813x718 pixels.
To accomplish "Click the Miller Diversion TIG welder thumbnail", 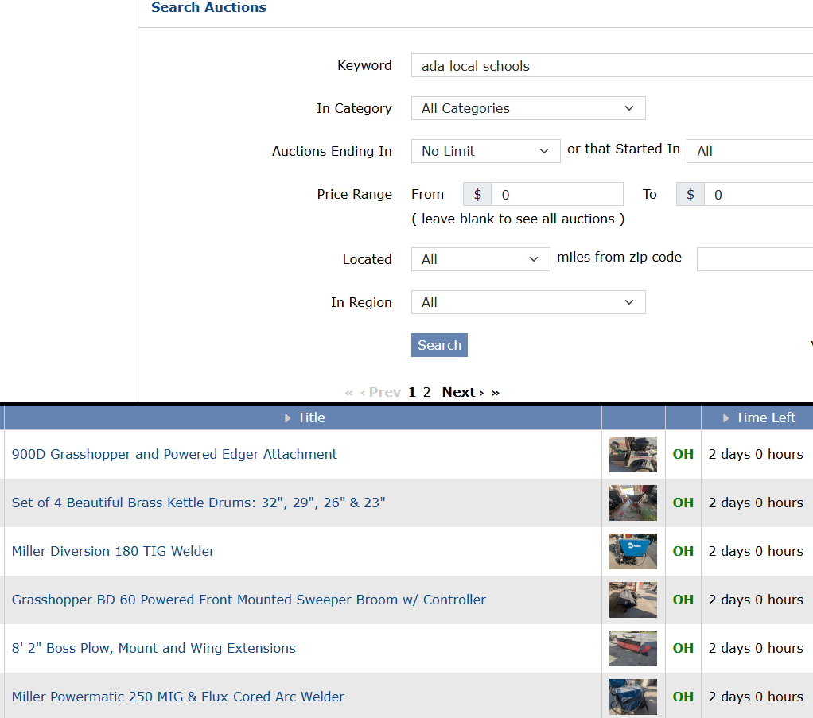I will pyautogui.click(x=633, y=551).
